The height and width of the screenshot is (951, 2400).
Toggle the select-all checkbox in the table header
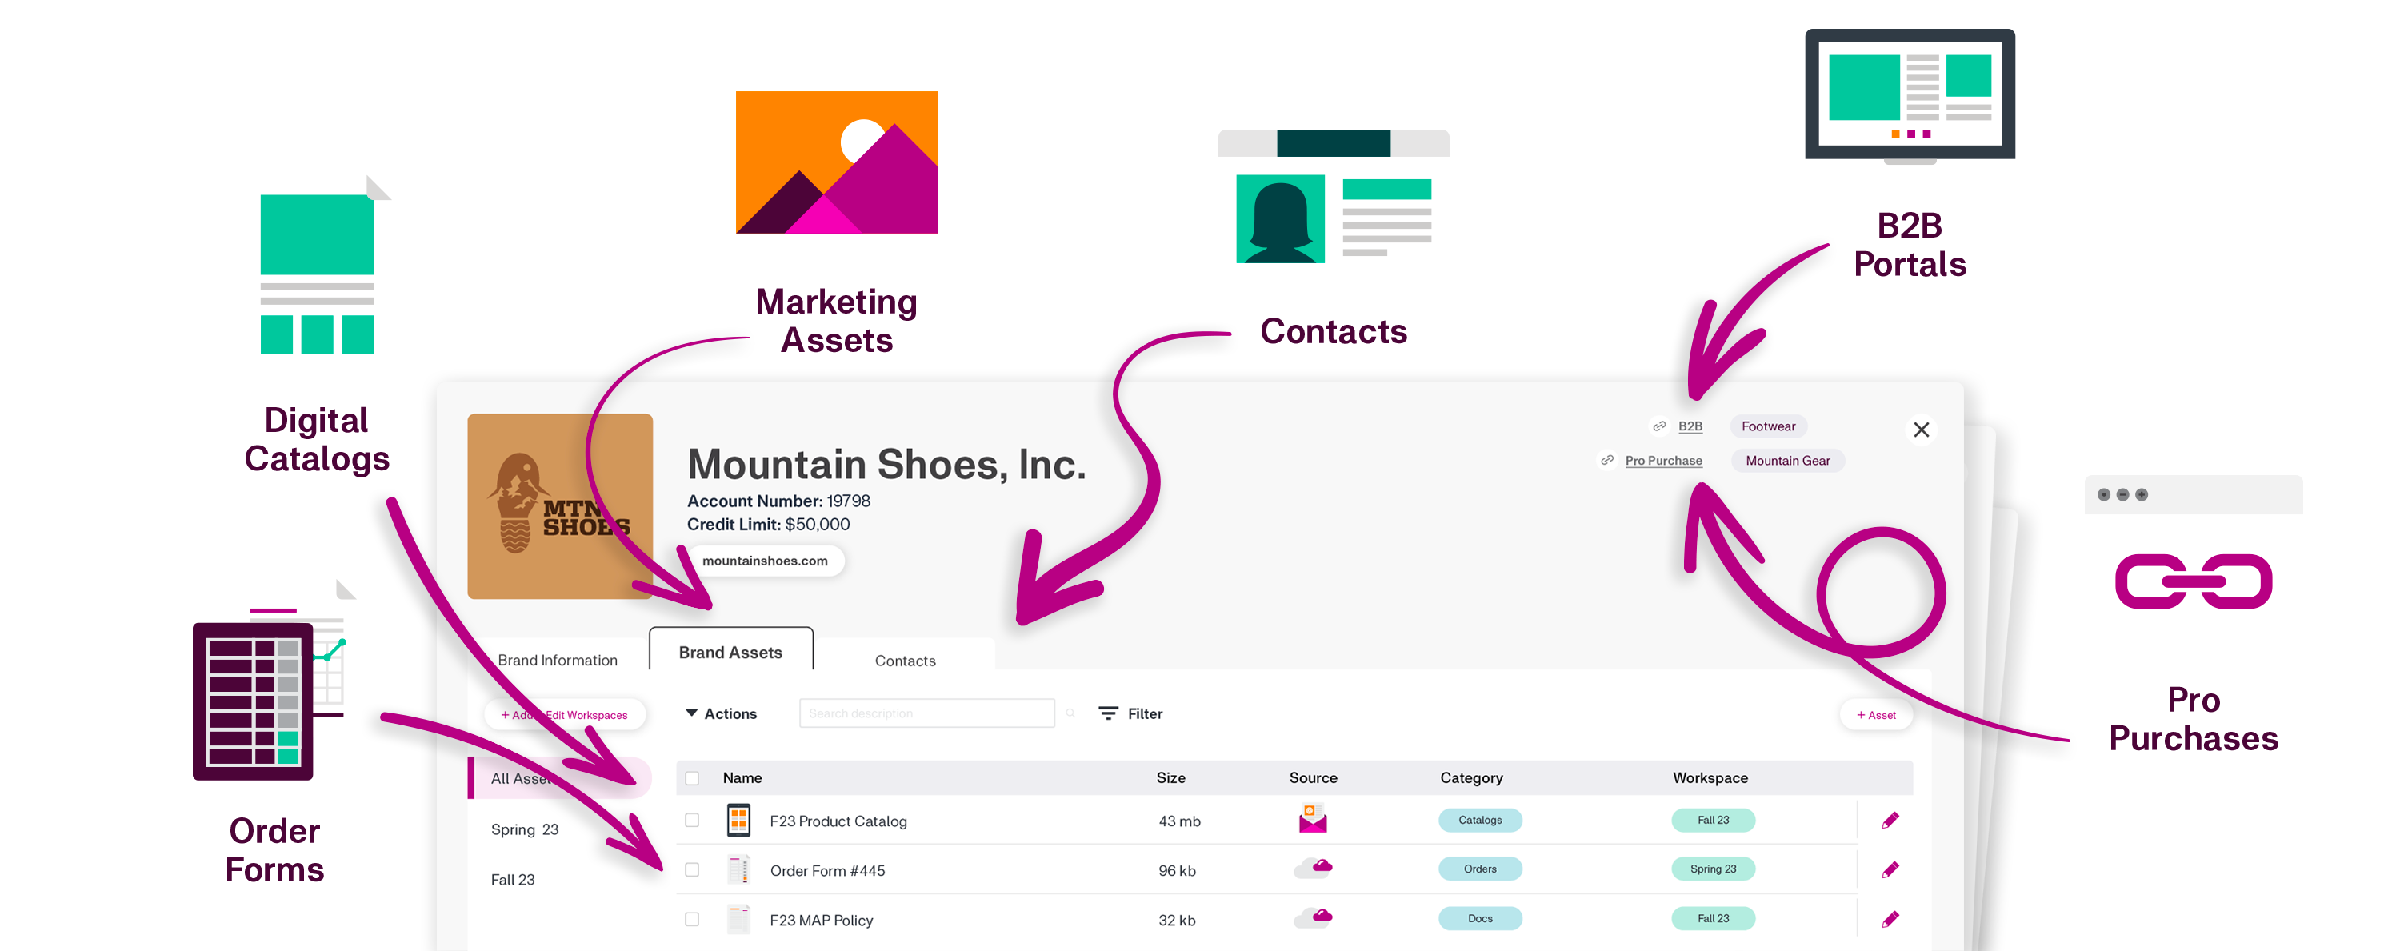click(691, 777)
